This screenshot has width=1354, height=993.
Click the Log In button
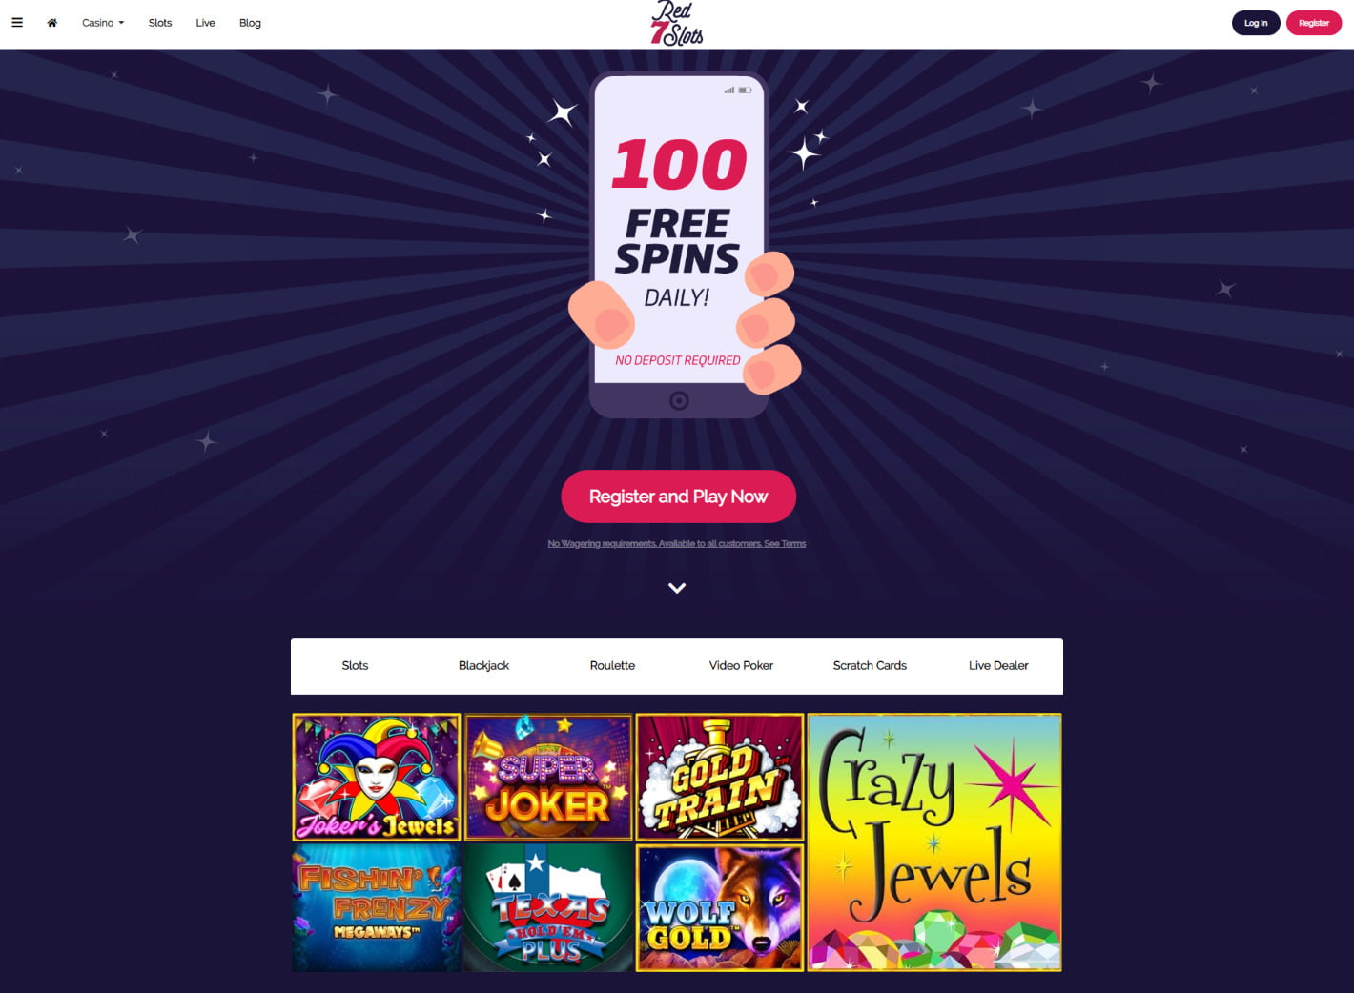(1256, 23)
